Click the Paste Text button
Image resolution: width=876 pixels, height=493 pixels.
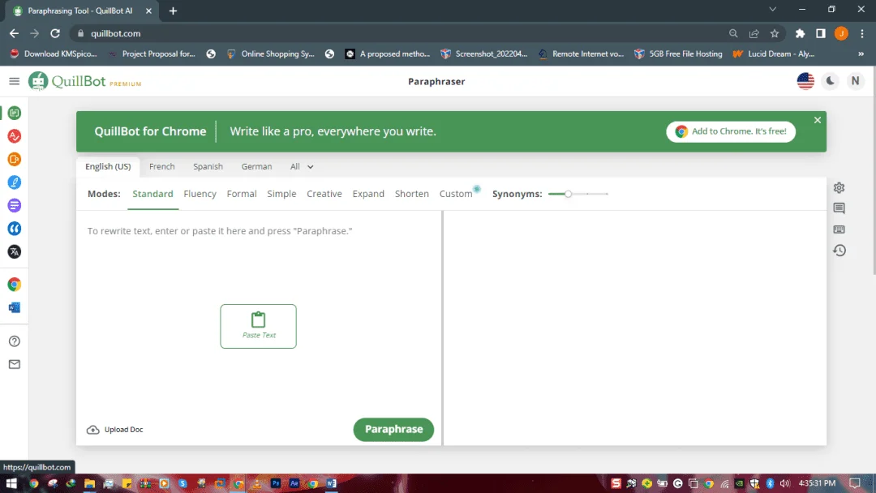pyautogui.click(x=258, y=327)
